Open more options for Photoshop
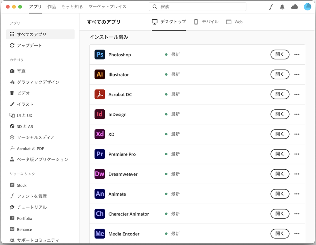This screenshot has height=245, width=316. point(297,55)
